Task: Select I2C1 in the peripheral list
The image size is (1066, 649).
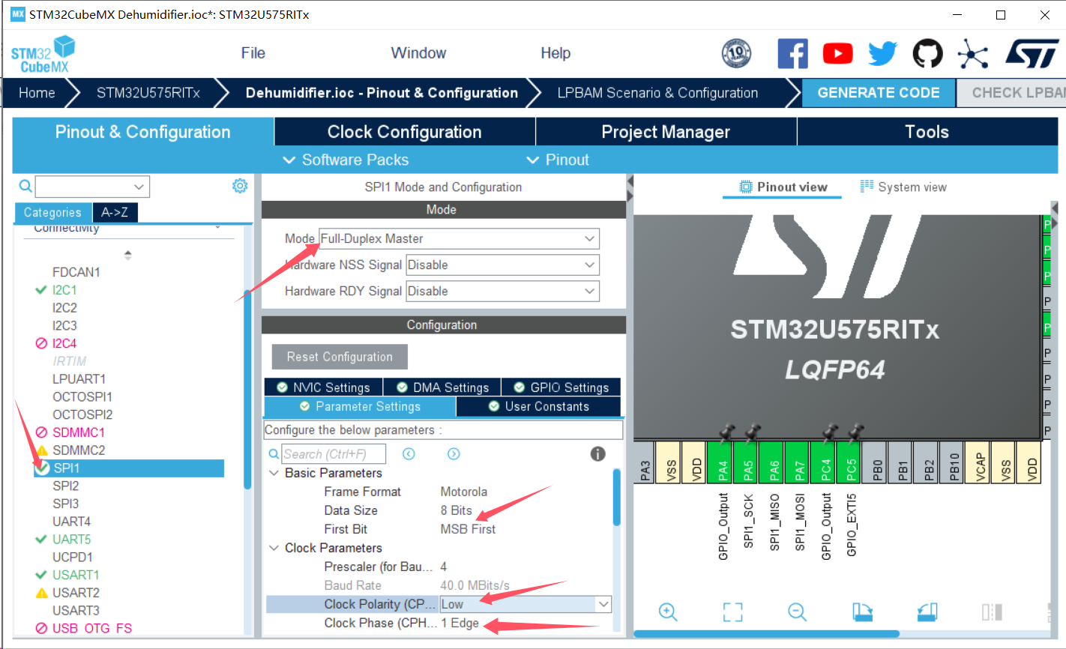Action: click(64, 290)
